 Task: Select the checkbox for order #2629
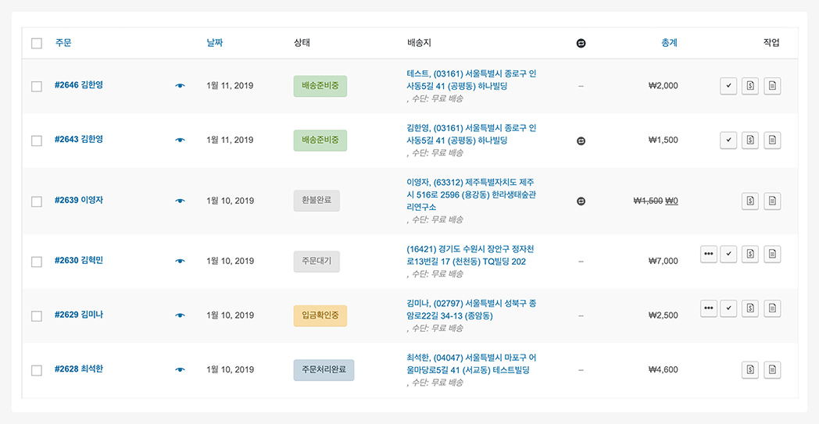pyautogui.click(x=37, y=316)
